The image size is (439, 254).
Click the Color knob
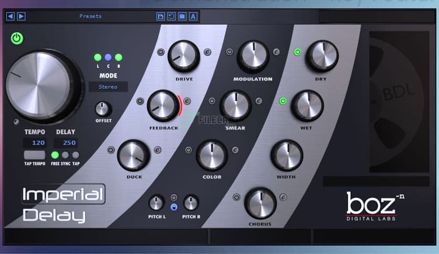212,155
